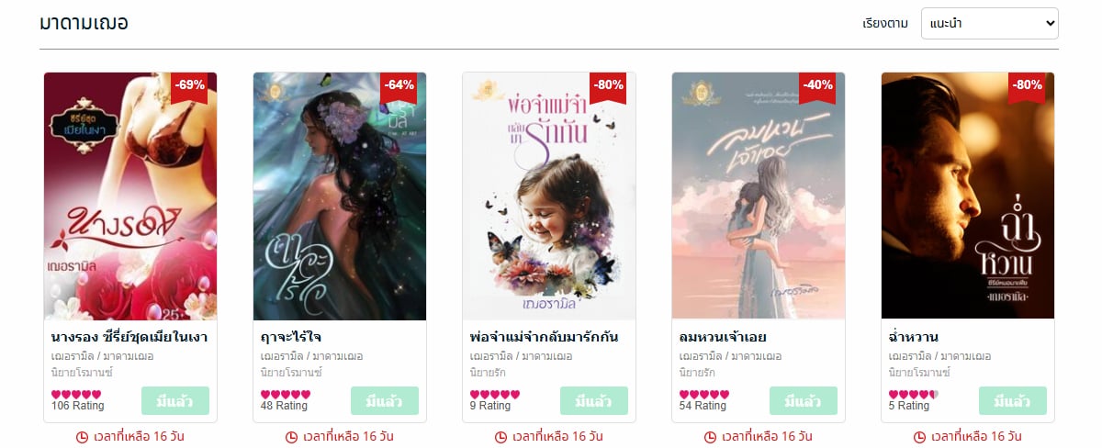Open the ฉ่ำหวาน book cover
This screenshot has width=1102, height=448.
click(x=968, y=196)
